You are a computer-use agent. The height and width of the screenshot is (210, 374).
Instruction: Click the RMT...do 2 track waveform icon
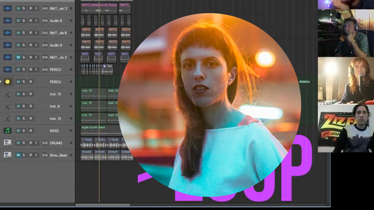point(8,57)
